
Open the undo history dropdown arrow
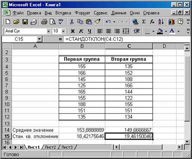coord(114,22)
